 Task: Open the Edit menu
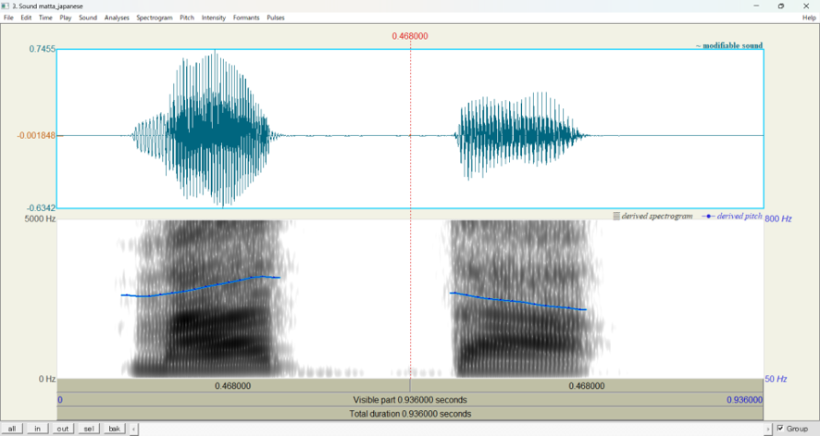26,18
